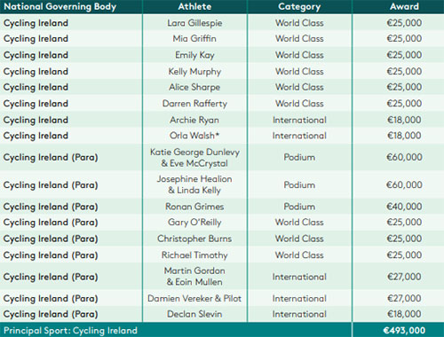The width and height of the screenshot is (444, 337).
Task: Click athlete name Lara Gillespie
Action: (x=194, y=23)
